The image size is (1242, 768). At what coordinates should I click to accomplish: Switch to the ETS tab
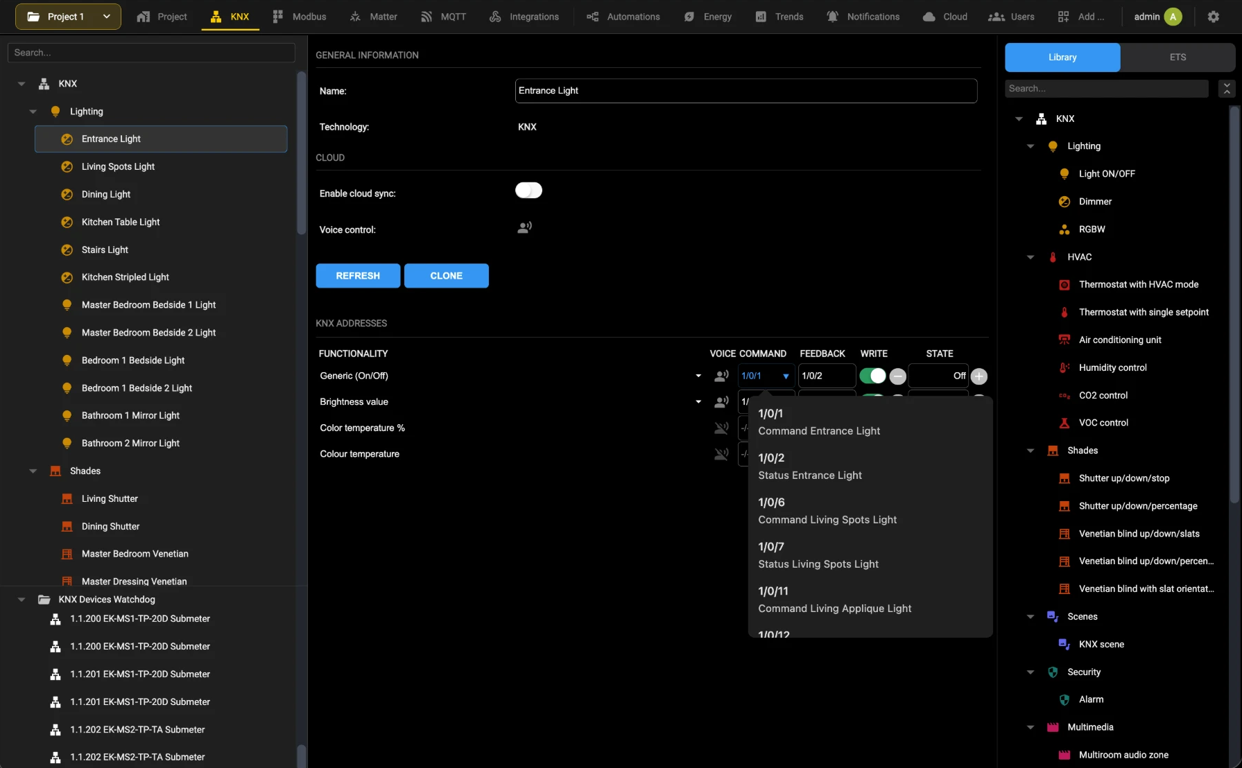click(x=1178, y=58)
